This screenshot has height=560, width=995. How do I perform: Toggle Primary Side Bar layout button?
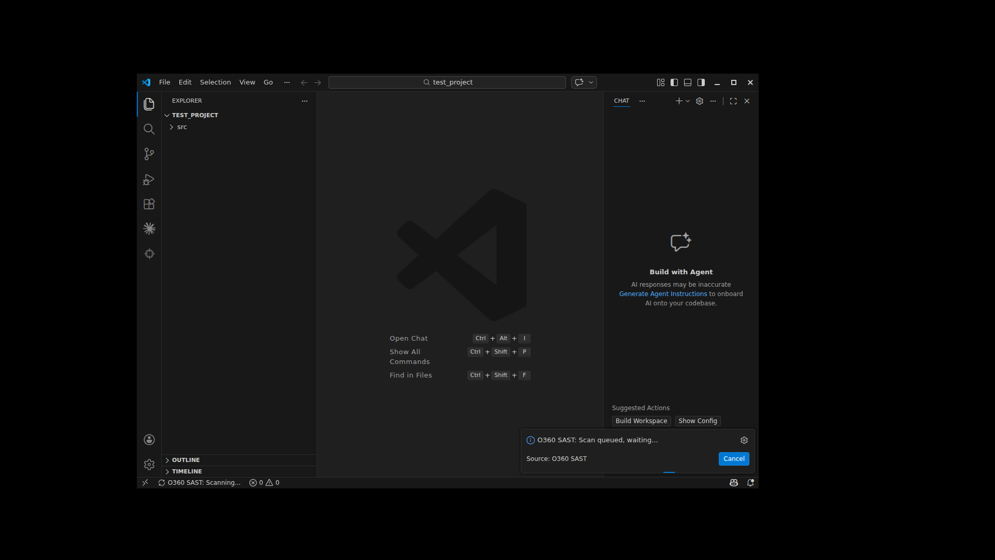[x=674, y=82]
